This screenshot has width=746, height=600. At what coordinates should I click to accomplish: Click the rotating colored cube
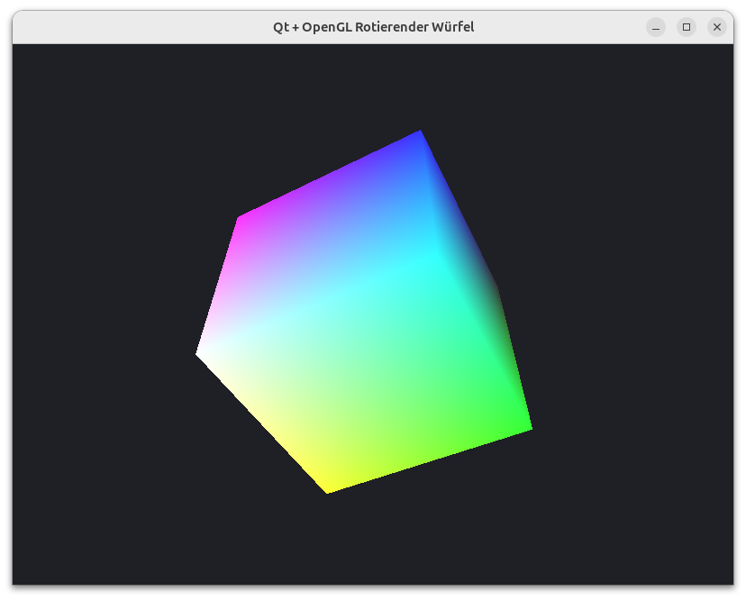pos(364,312)
